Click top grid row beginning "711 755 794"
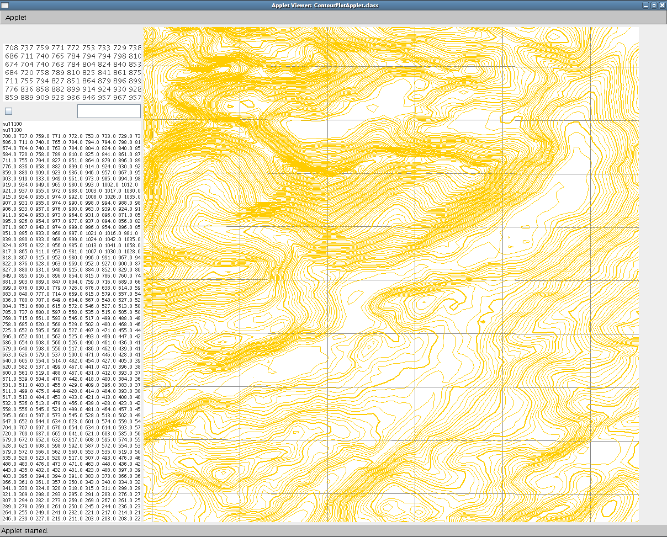The image size is (667, 537). coord(72,81)
